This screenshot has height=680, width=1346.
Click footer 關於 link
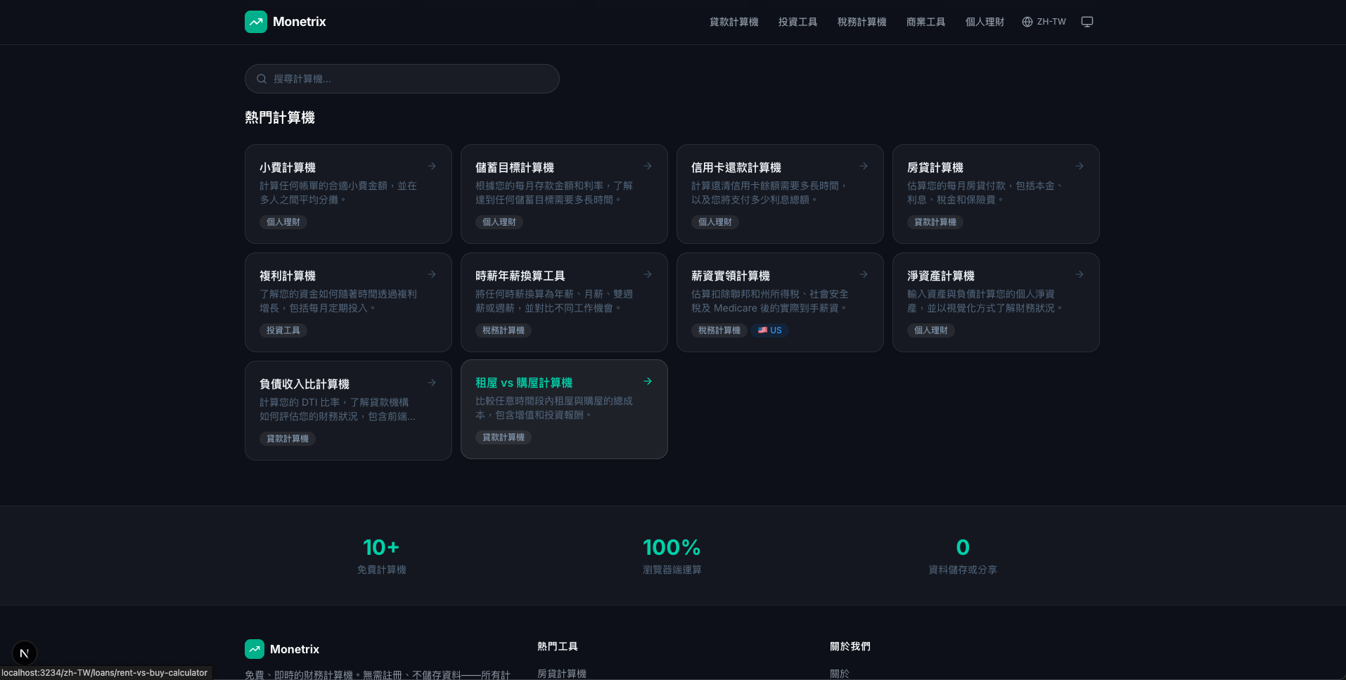coord(840,674)
